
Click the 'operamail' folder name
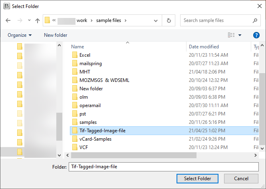click(90, 105)
